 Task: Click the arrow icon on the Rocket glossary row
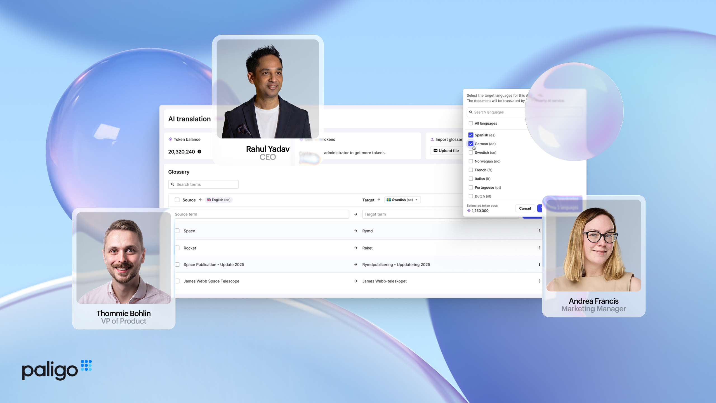click(355, 248)
